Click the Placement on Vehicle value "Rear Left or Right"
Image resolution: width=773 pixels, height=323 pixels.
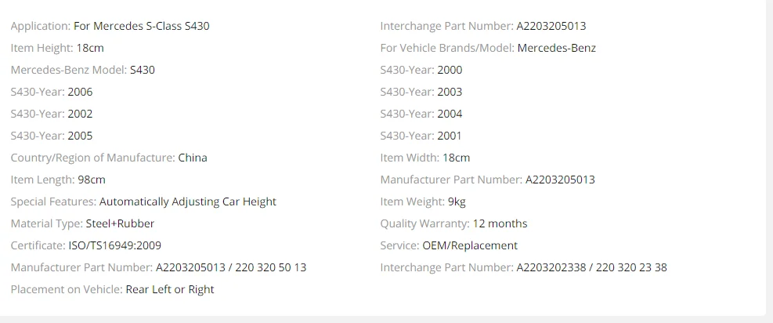170,289
